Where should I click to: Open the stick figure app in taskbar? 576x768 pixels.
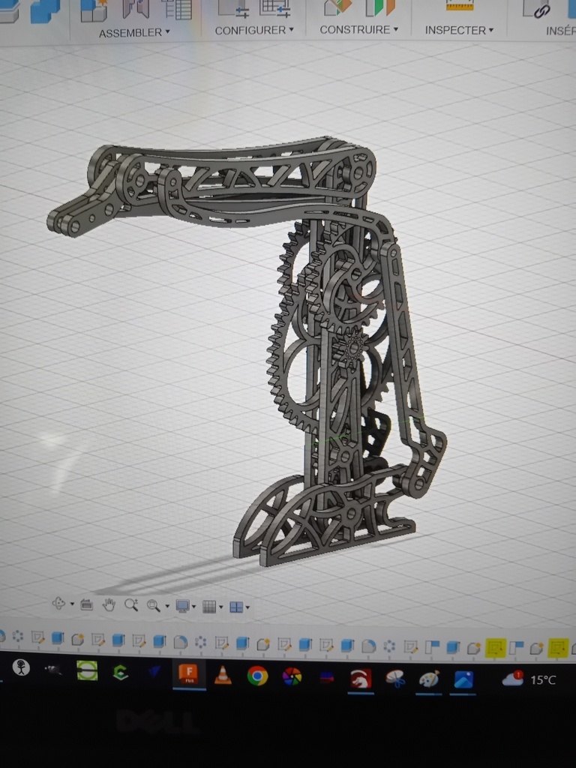21,667
